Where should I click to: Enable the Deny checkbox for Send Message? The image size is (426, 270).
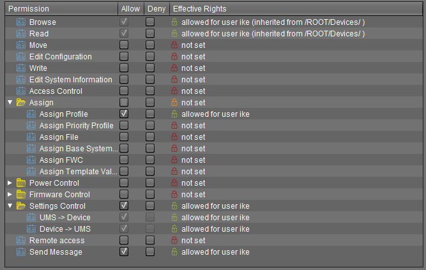[150, 252]
